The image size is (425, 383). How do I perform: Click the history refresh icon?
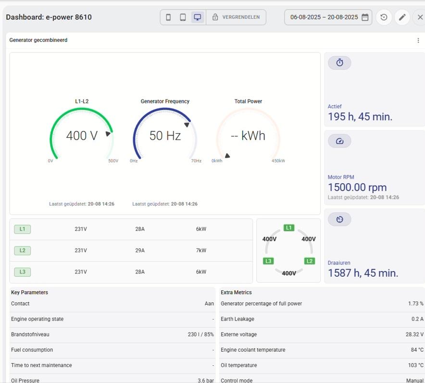384,17
